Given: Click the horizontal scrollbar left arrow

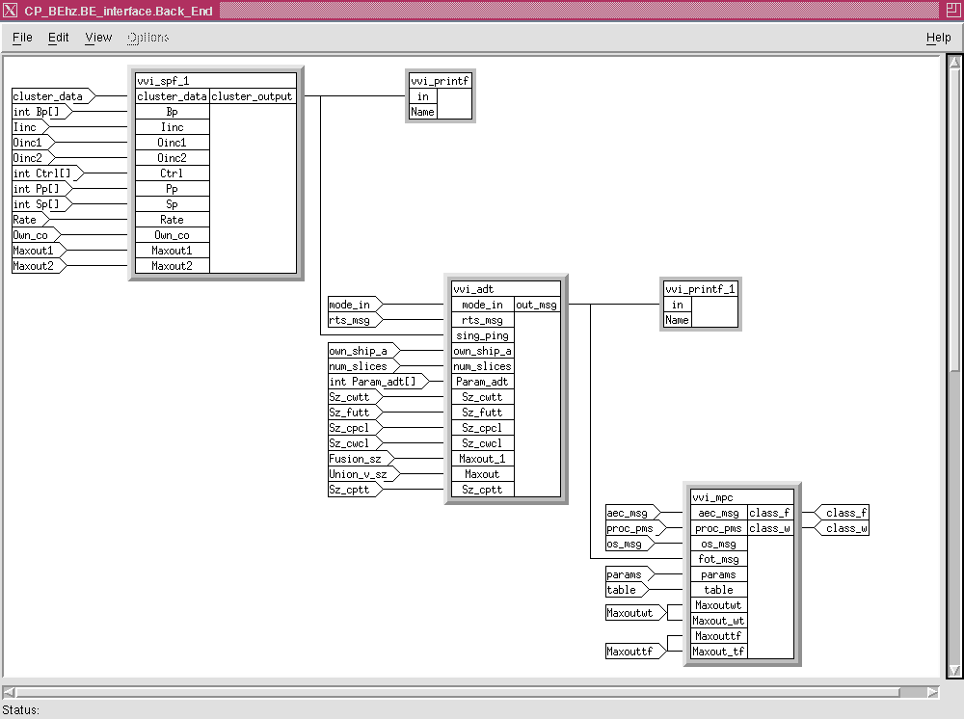Looking at the screenshot, I should pos(9,691).
